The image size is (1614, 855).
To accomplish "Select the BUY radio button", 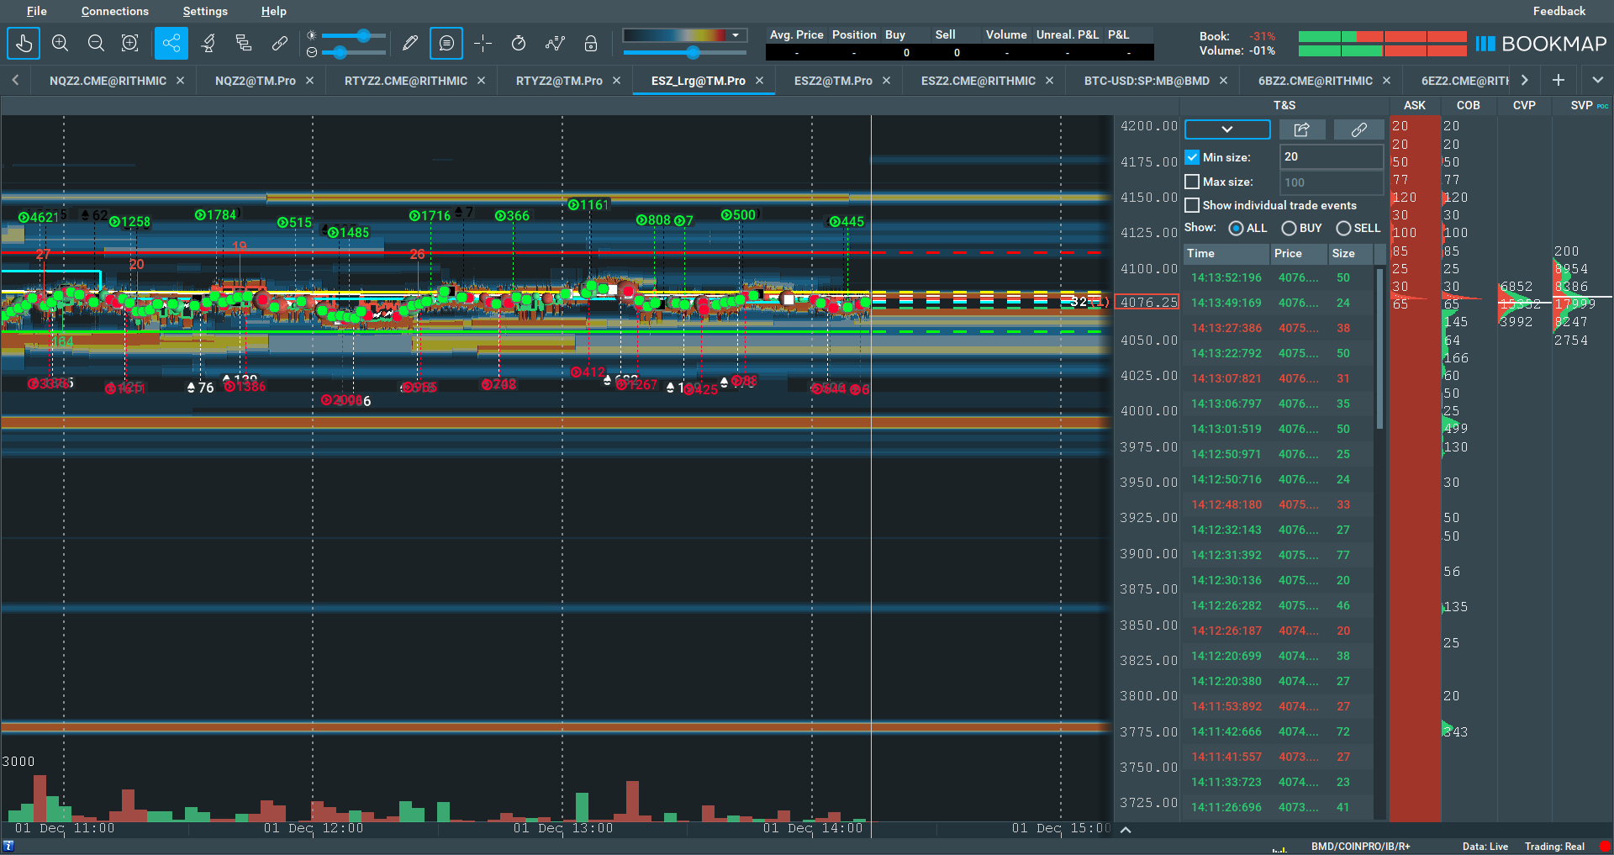I will [1289, 229].
